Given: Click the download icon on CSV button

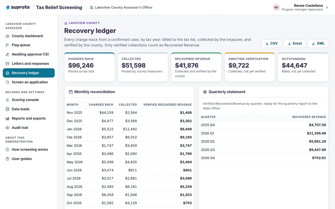Looking at the screenshot, I should coord(267,43).
